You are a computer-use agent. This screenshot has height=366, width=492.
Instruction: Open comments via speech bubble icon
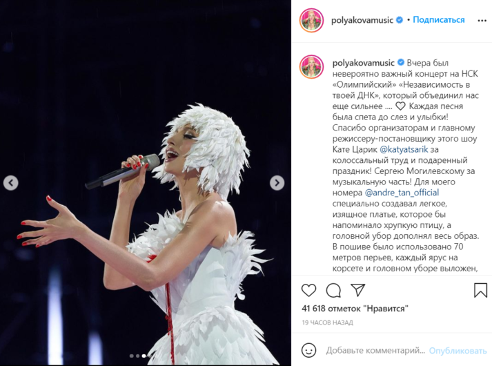pos(333,290)
